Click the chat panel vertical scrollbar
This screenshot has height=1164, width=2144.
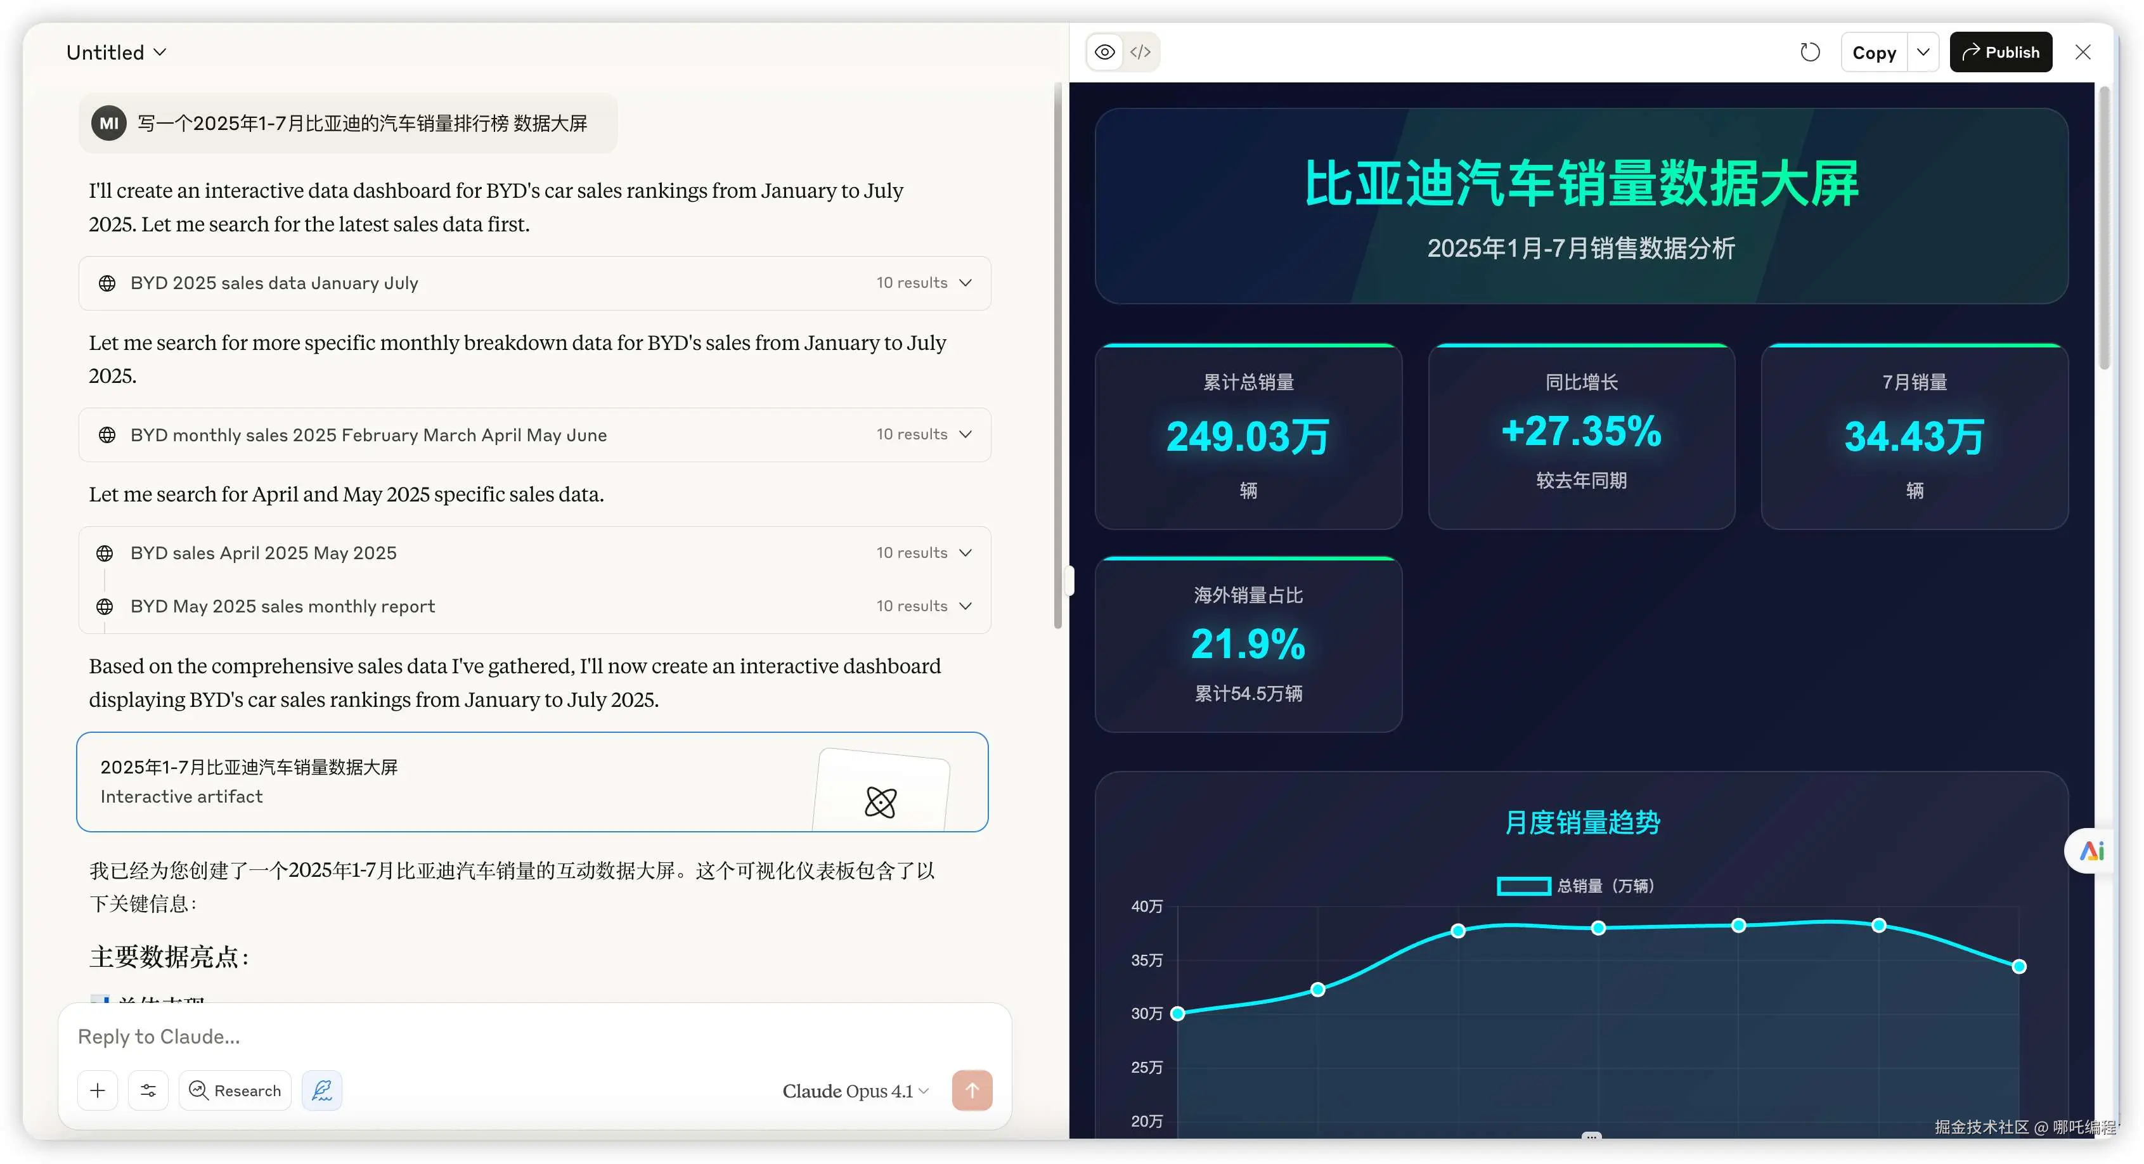[1058, 356]
